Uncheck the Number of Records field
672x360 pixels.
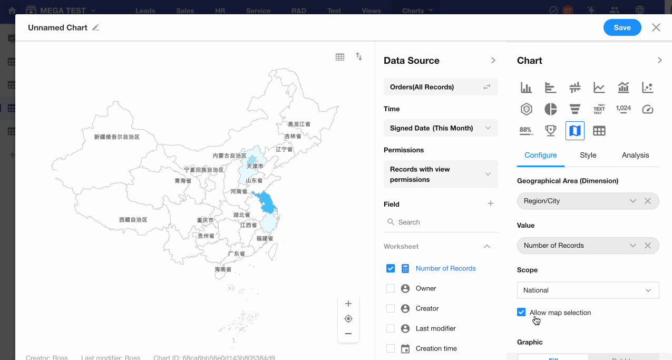[x=390, y=268]
